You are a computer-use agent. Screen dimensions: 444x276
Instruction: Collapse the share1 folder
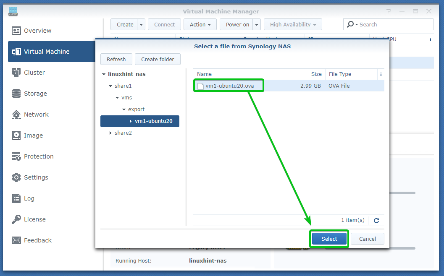click(110, 86)
